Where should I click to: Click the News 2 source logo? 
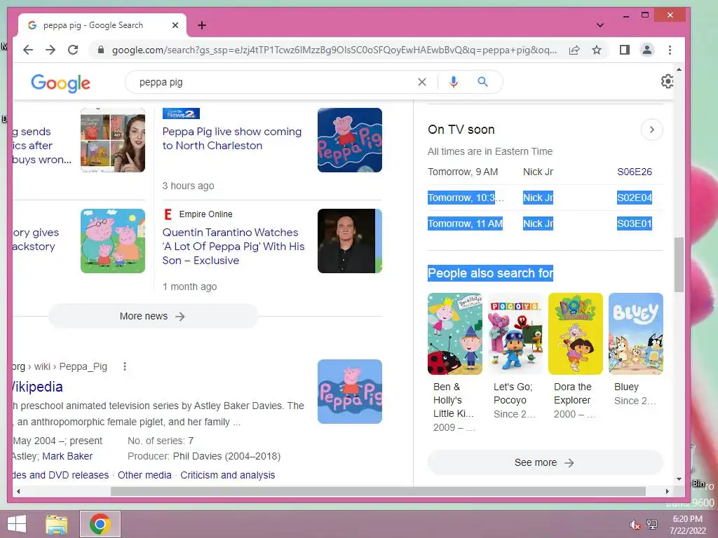[x=181, y=113]
